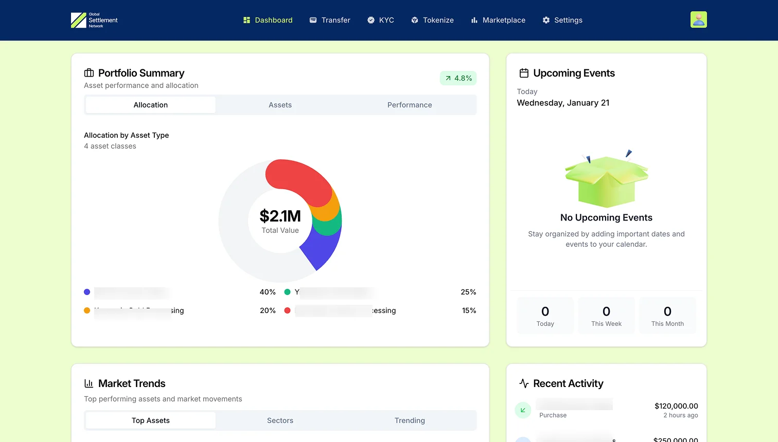
Task: Click the orange legend dot for 20%
Action: 87,310
